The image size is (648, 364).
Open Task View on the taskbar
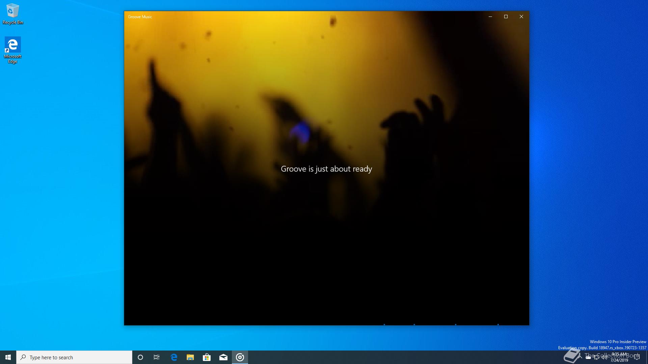coord(157,357)
